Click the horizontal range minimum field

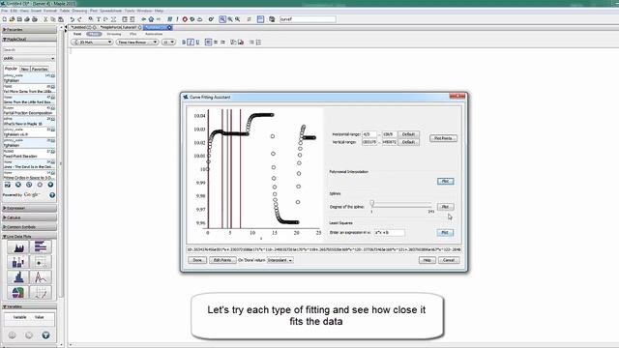[369, 134]
